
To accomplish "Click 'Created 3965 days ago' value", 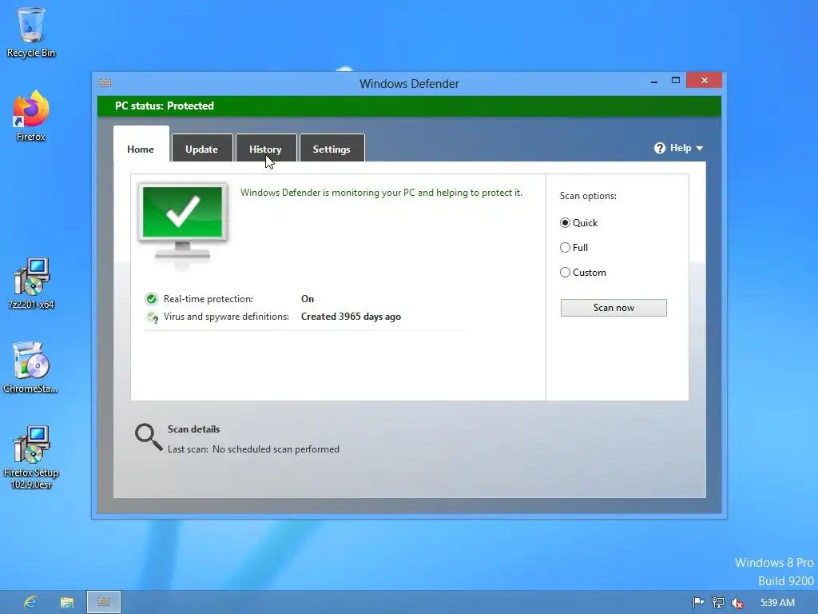I will click(x=351, y=317).
